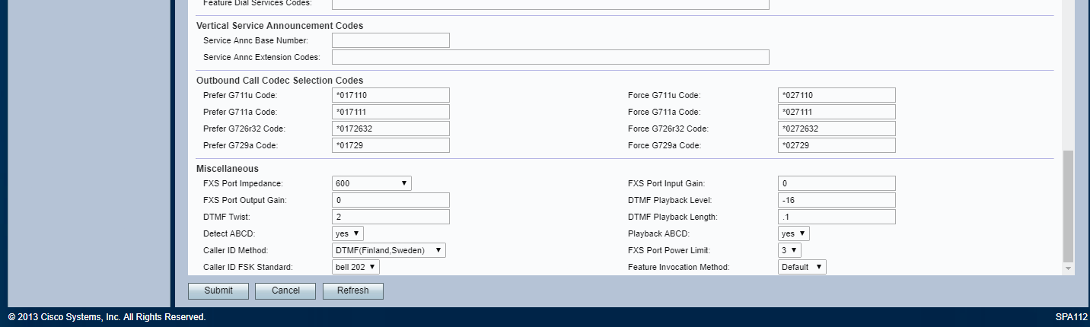This screenshot has height=327, width=1090.
Task: Click the Cancel button
Action: point(285,290)
